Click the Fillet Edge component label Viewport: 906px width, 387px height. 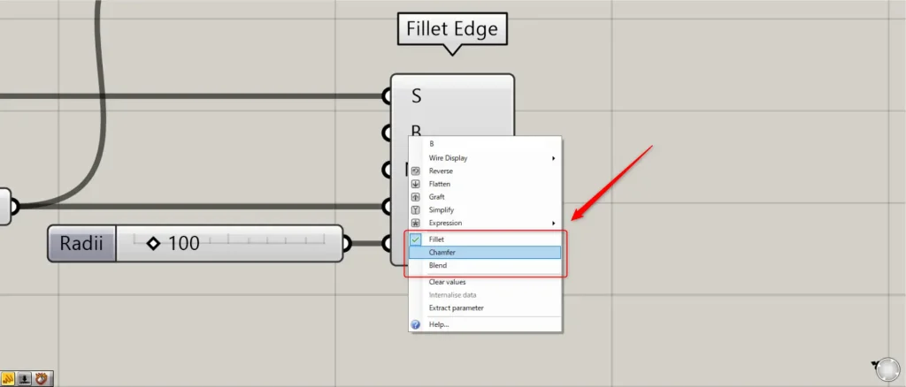(x=452, y=29)
